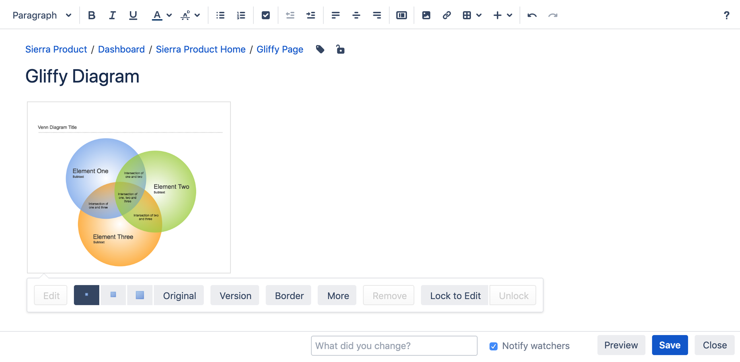740x362 pixels.
Task: Set diagram to small size
Action: pyautogui.click(x=86, y=295)
